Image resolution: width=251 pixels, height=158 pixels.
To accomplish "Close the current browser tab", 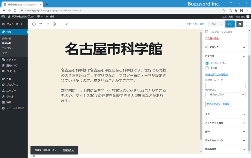I will click(40, 4).
